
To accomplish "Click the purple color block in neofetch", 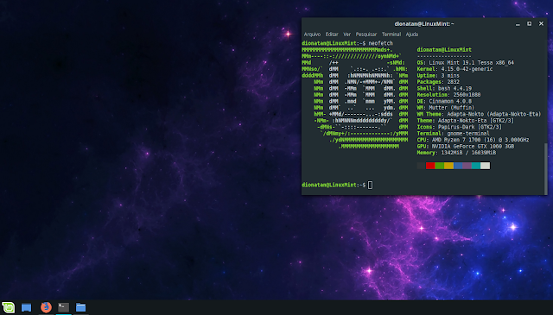I will (467, 166).
